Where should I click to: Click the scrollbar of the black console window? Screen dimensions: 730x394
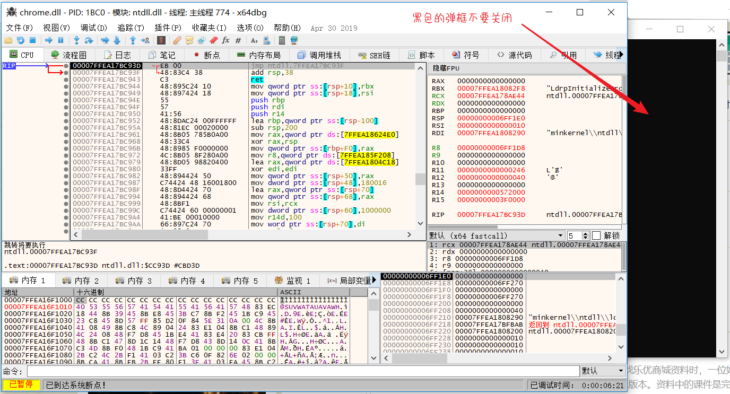tap(722, 198)
